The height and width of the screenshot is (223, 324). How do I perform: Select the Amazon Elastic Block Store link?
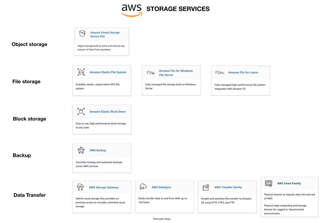point(107,112)
